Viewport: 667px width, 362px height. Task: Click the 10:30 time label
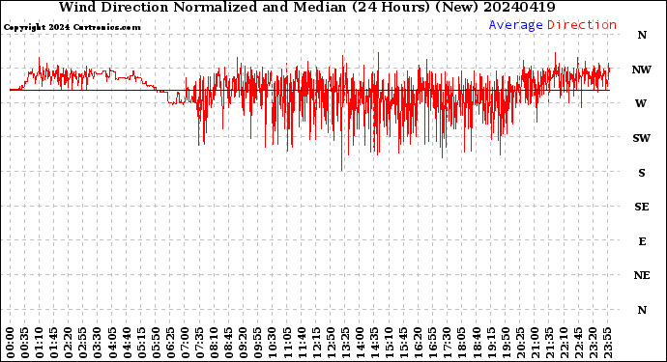(x=273, y=343)
